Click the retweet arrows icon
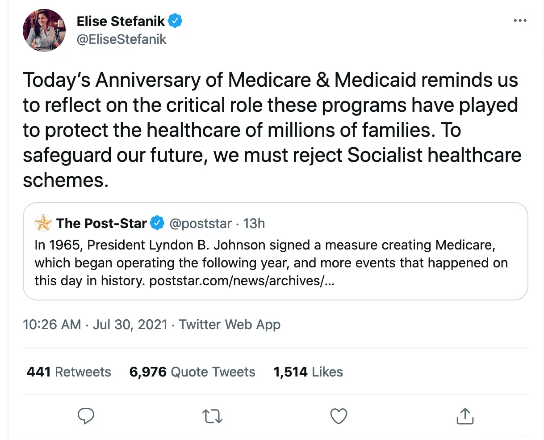Screen dimensions: 544x440 tap(212, 416)
